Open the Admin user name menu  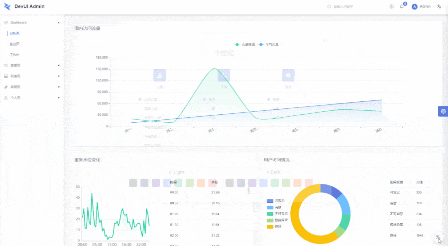(425, 6)
